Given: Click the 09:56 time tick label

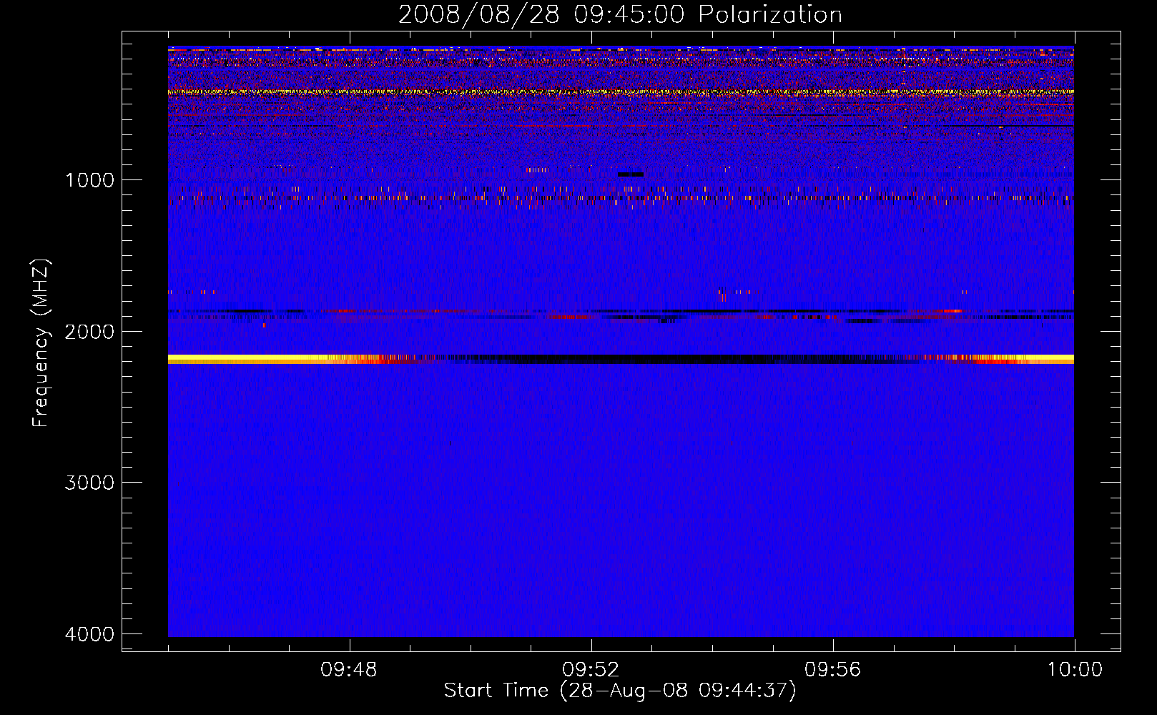Looking at the screenshot, I should coord(832,670).
